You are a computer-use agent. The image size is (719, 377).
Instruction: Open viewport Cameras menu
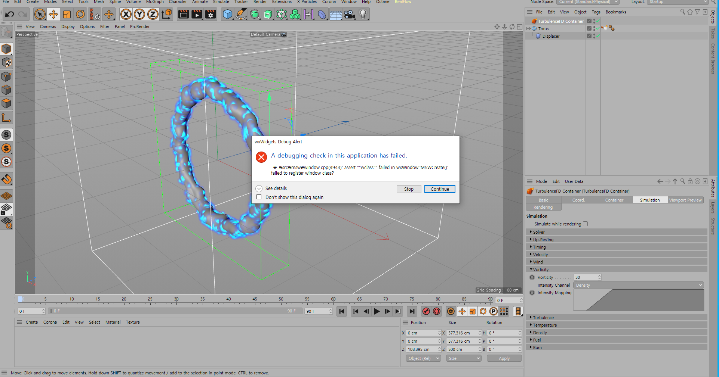coord(48,27)
